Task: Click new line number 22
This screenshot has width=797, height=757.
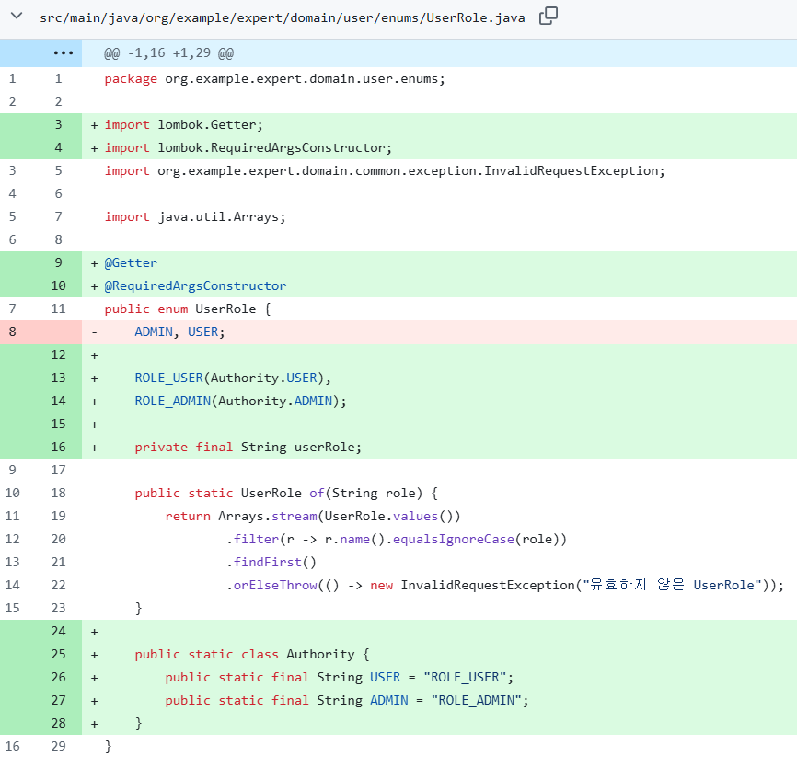Action: pyautogui.click(x=59, y=585)
